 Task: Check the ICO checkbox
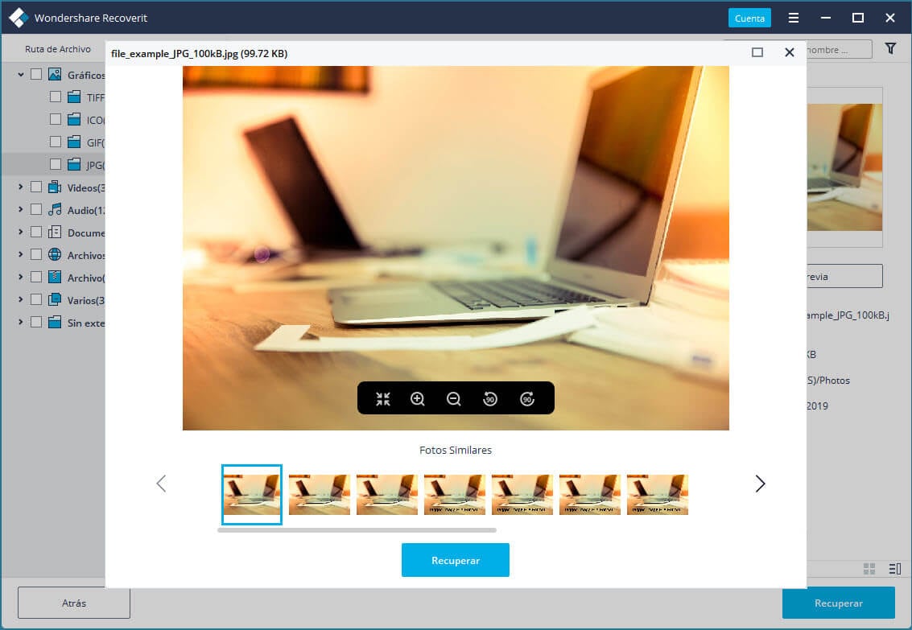pos(56,119)
